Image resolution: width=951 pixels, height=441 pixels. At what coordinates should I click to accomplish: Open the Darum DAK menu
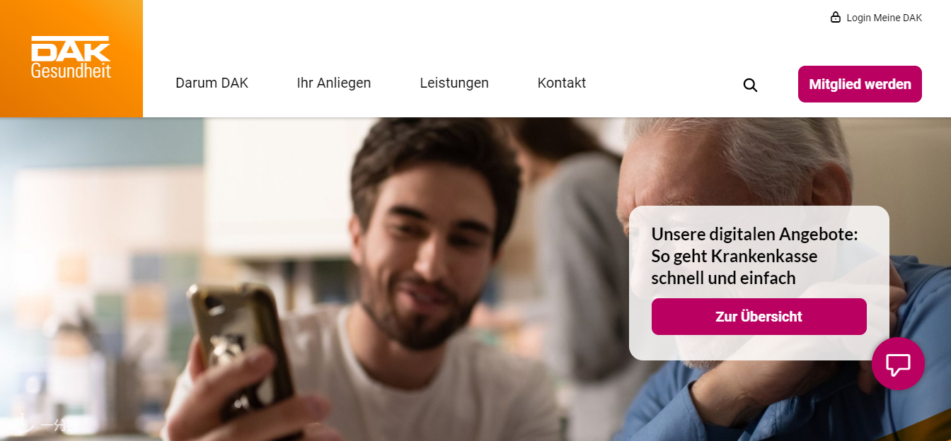coord(212,83)
